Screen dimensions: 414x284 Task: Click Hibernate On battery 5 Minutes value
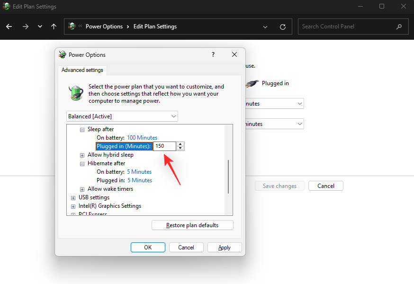pos(139,172)
